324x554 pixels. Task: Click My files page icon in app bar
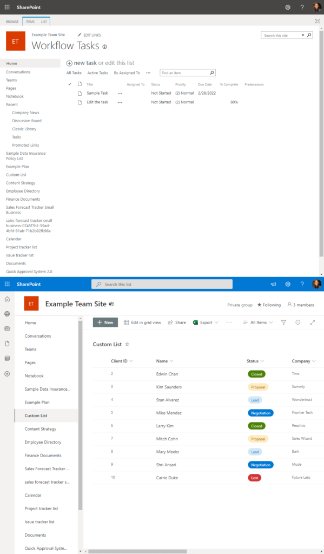click(7, 344)
